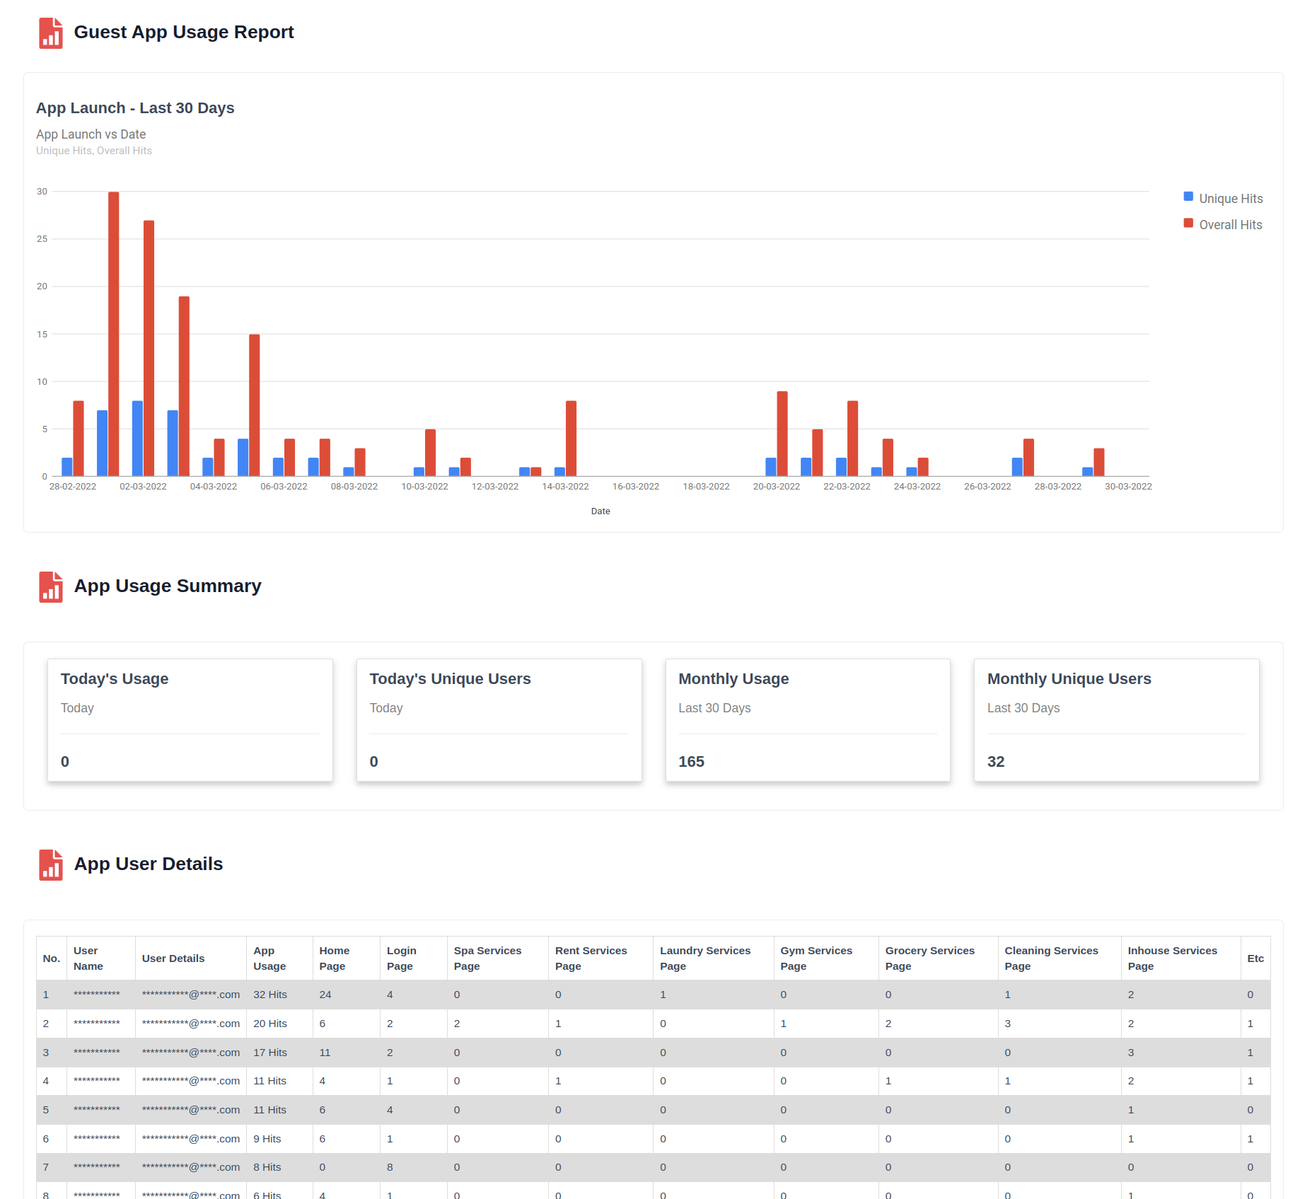Click the Laundry Services Page column header

[704, 958]
